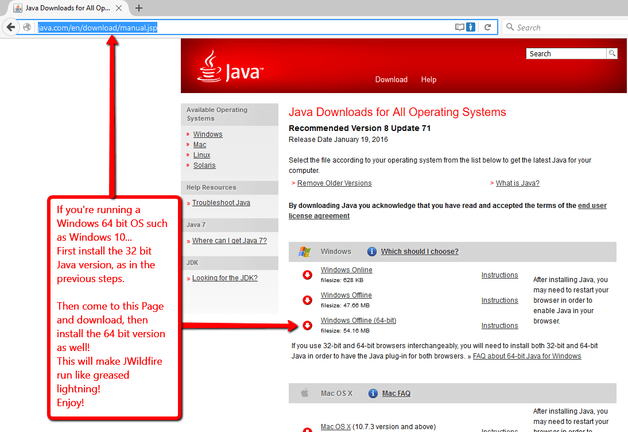Reload the page with refresh icon
This screenshot has height=432, width=628.
487,27
